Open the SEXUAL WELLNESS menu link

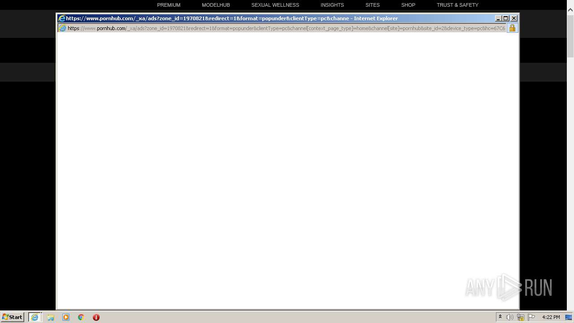pos(275,5)
